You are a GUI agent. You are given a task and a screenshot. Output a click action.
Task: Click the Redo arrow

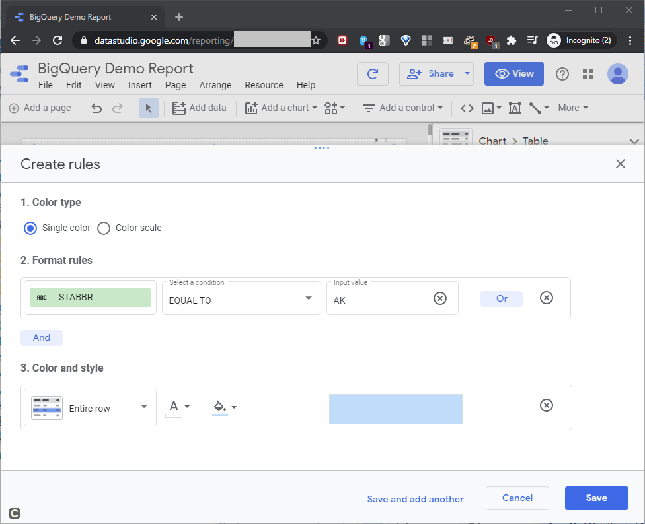click(x=118, y=108)
